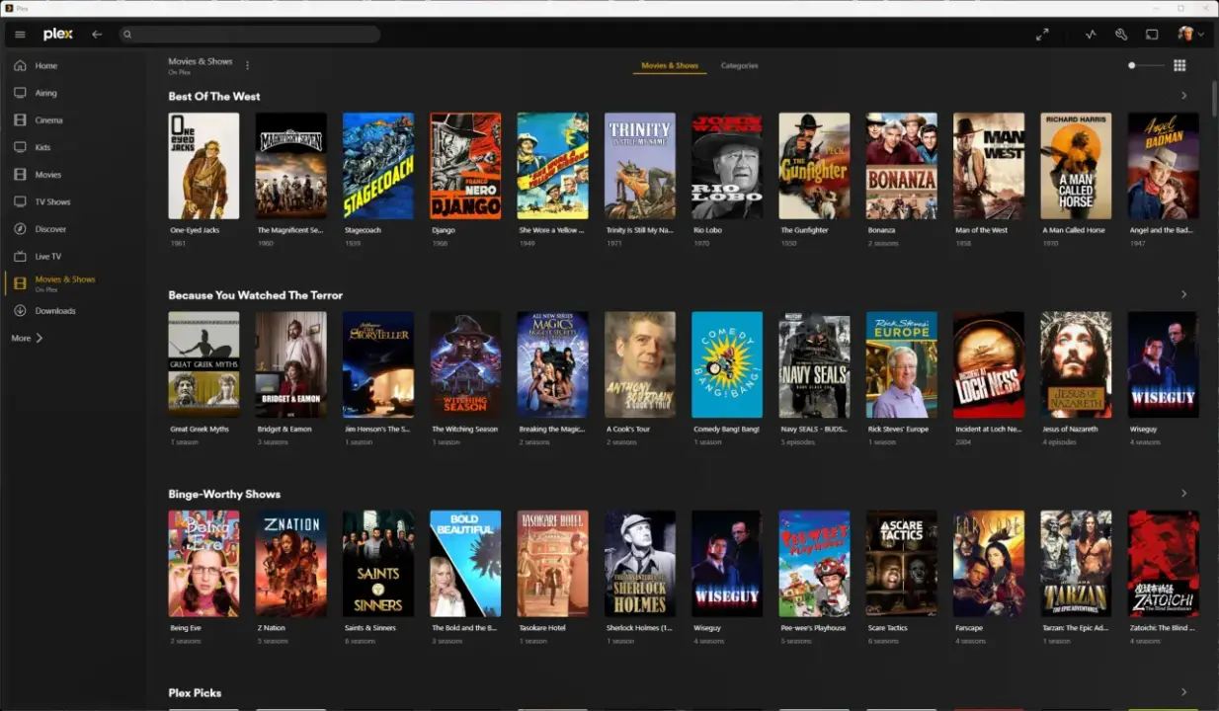Click the Airing sidebar icon
The image size is (1219, 711).
[20, 93]
